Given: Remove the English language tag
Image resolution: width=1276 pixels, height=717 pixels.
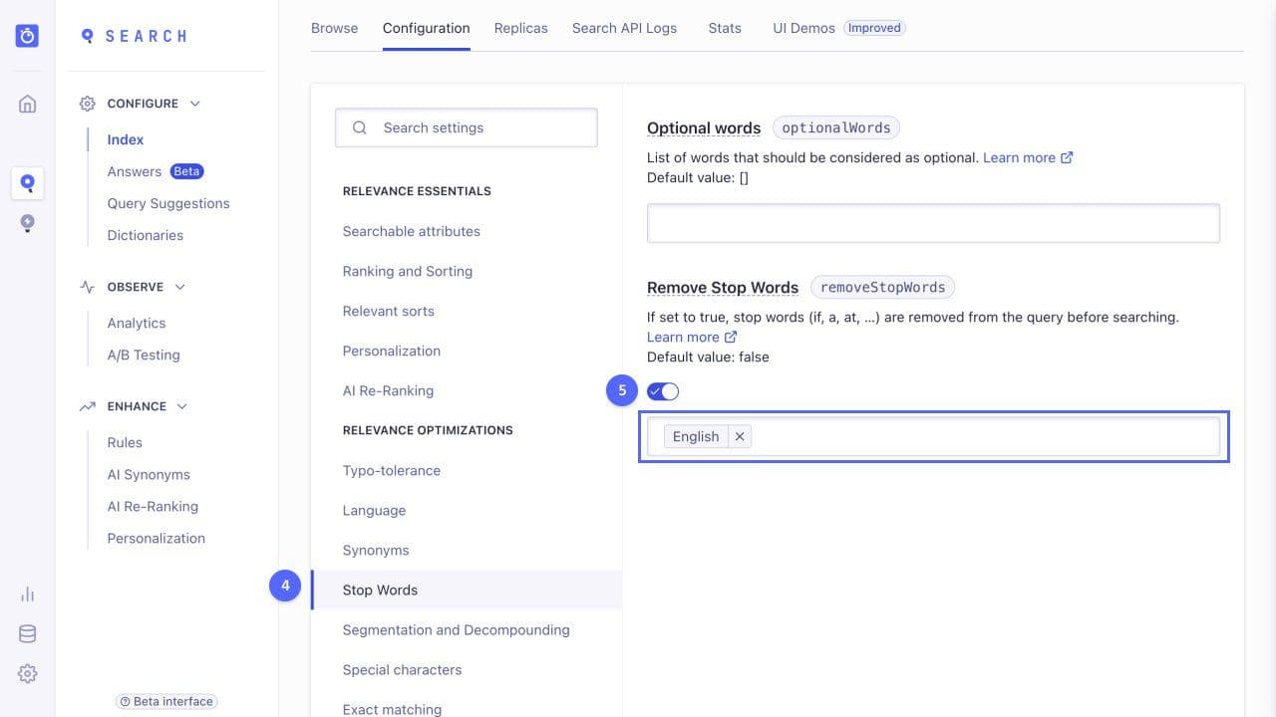Looking at the screenshot, I should 740,436.
